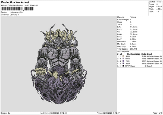Click the Machine value Tajima

tap(133, 17)
